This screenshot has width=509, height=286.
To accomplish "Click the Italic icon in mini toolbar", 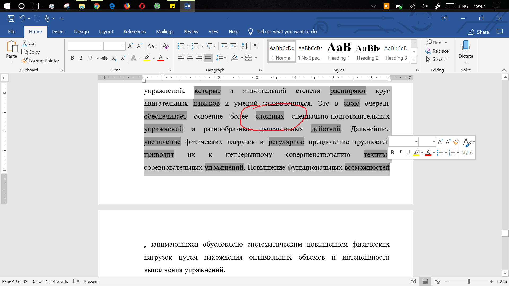I will coord(400,152).
